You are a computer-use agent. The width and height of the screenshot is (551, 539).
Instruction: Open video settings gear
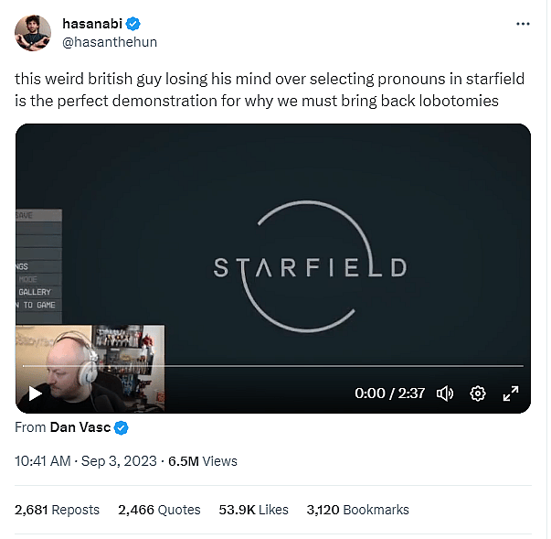tap(477, 393)
